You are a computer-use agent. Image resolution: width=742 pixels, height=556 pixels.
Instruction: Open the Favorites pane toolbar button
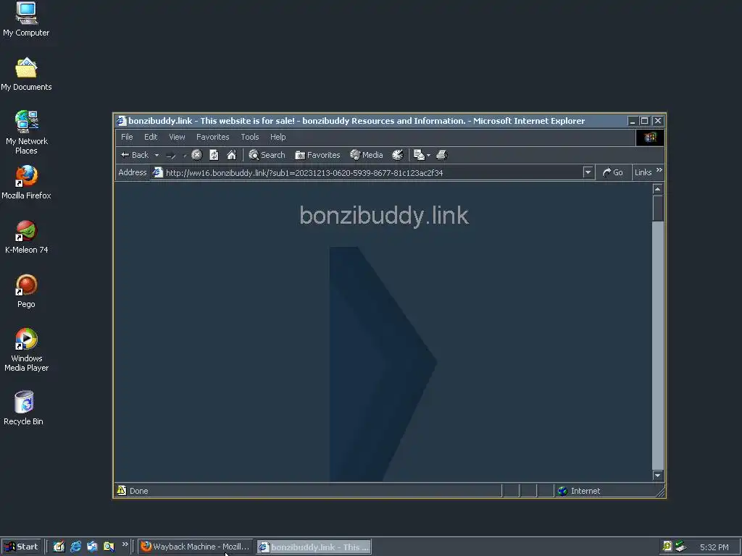coord(317,155)
